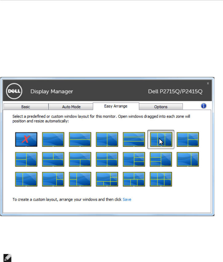This screenshot has height=262, width=223.
Task: Select the highlighted three equal columns layout
Action: click(x=161, y=139)
